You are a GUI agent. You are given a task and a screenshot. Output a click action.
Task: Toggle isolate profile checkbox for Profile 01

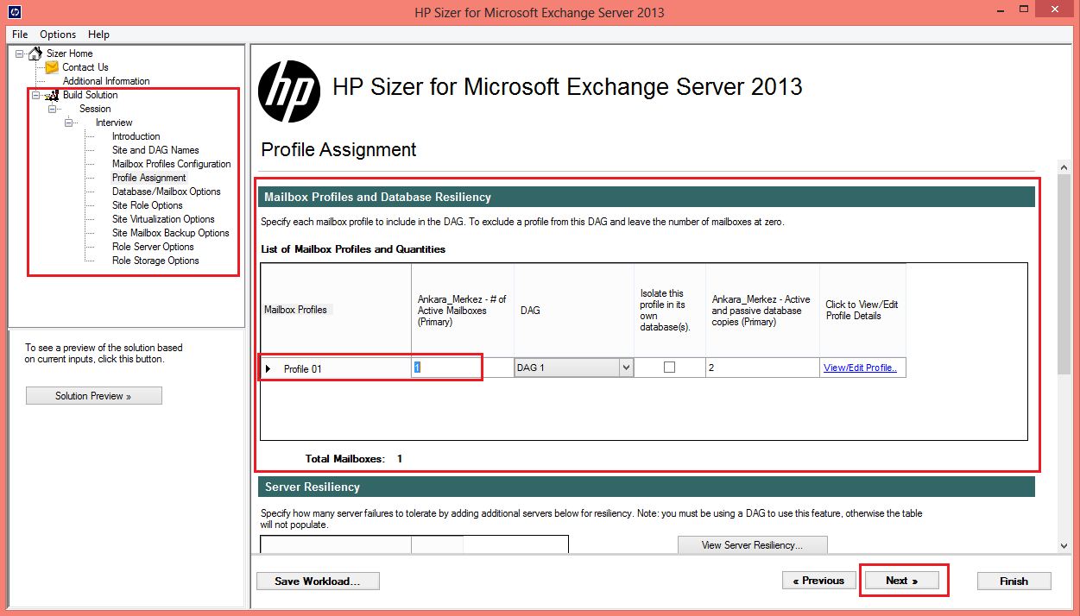click(x=669, y=368)
